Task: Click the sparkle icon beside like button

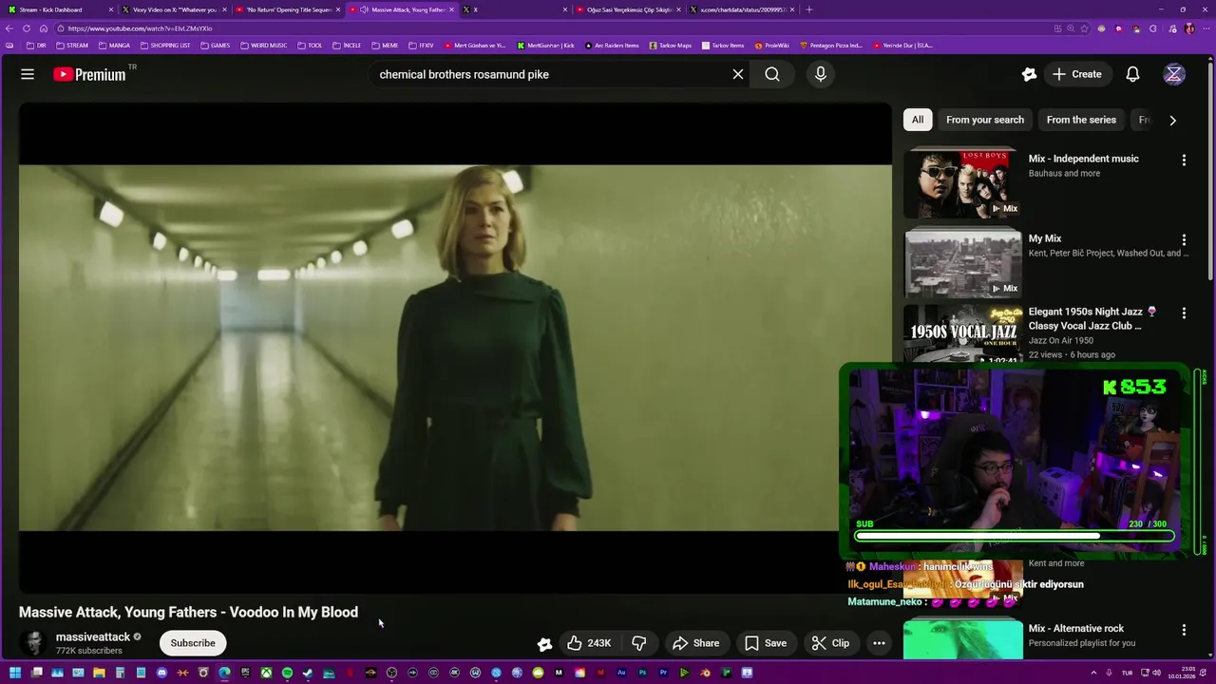Action: [544, 643]
